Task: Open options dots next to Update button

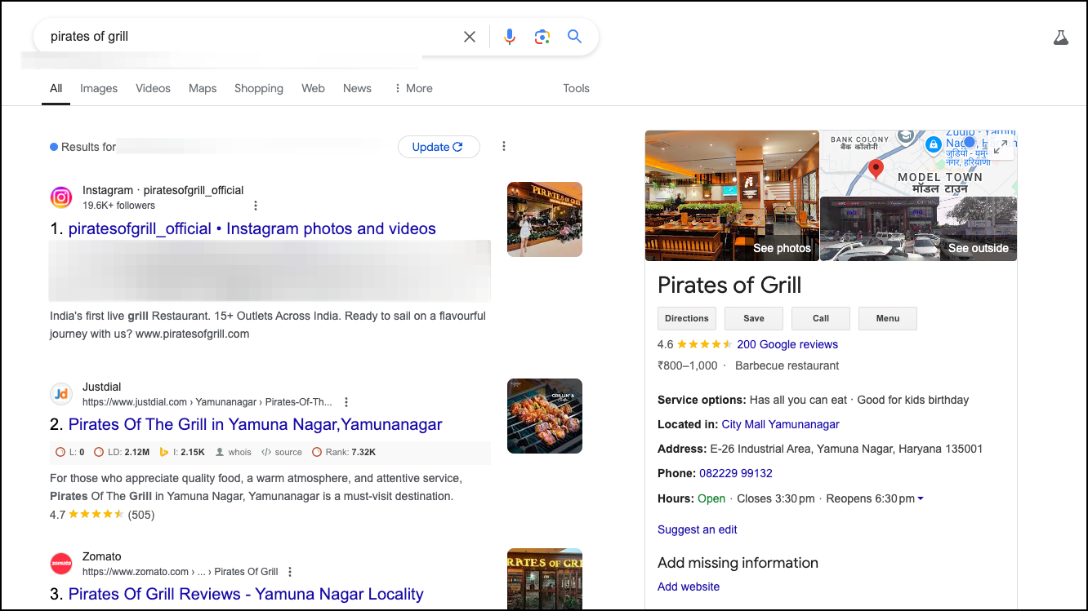Action: click(x=504, y=146)
